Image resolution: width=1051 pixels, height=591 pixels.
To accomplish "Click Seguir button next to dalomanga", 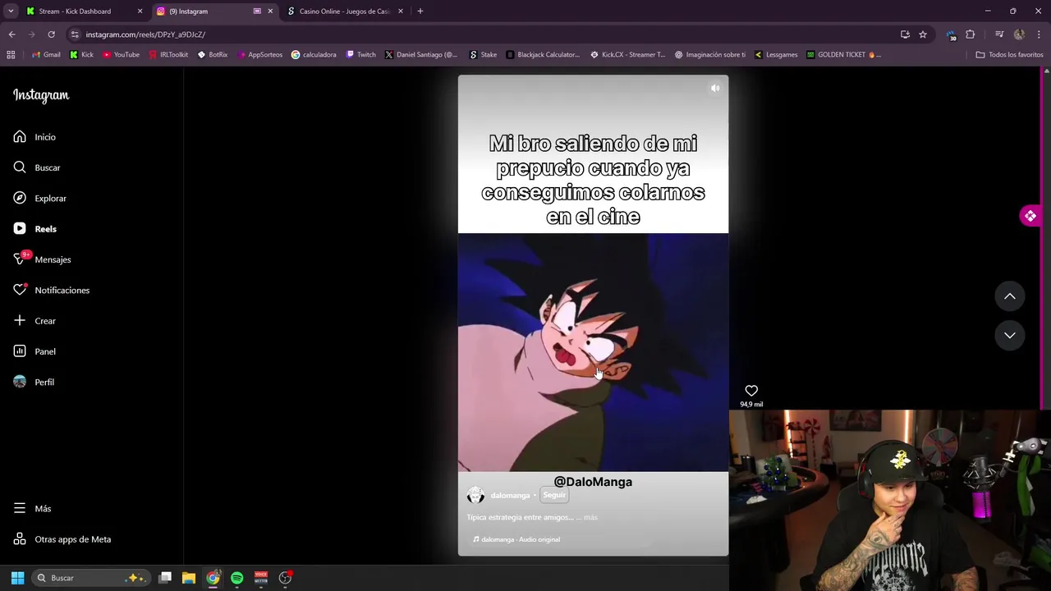I will click(x=554, y=495).
